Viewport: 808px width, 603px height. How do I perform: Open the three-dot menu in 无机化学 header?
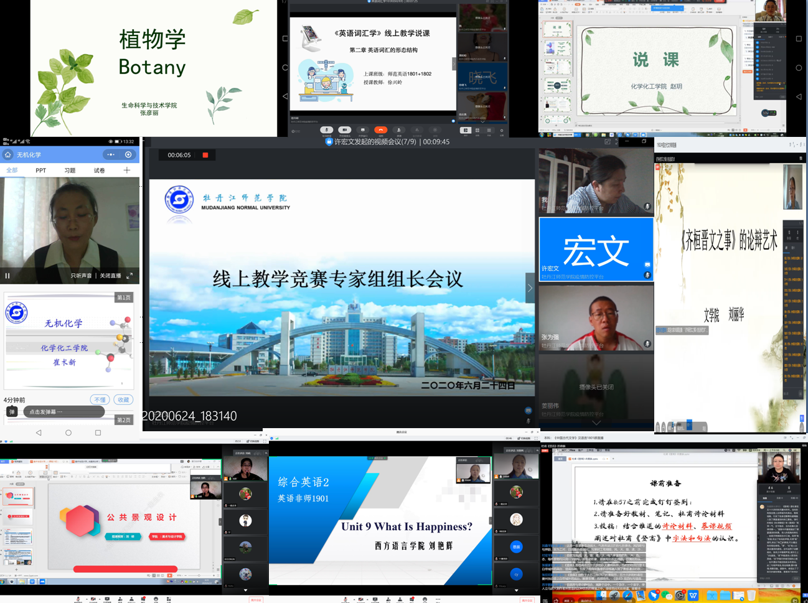pyautogui.click(x=111, y=154)
